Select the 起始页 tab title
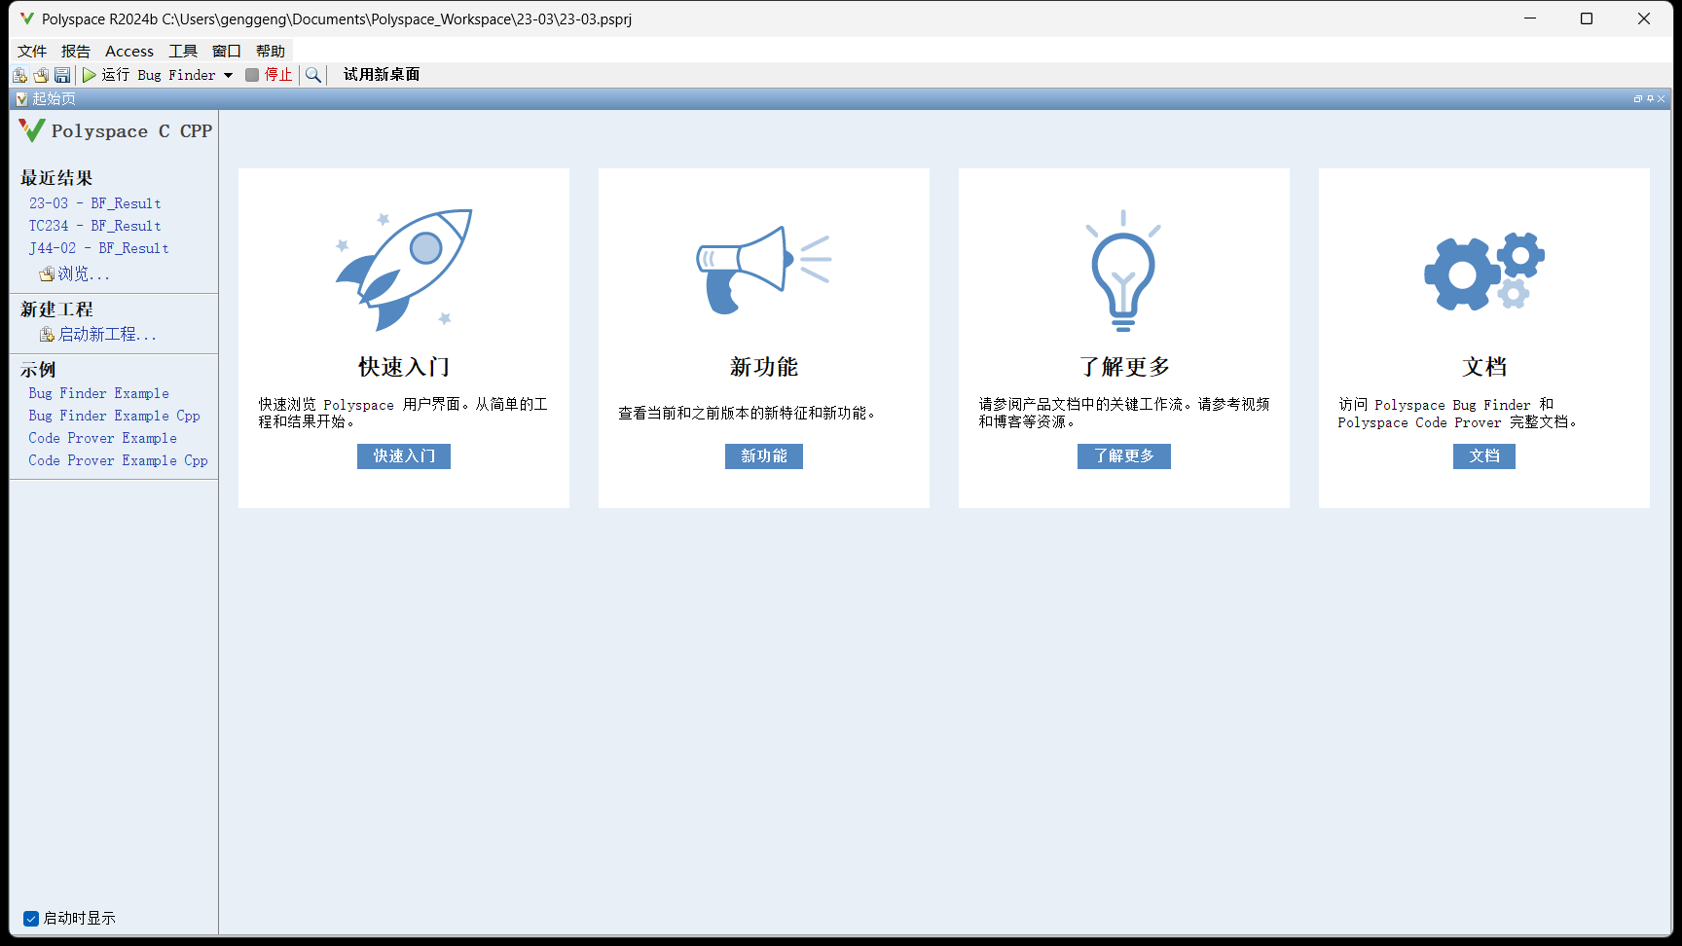 [54, 98]
